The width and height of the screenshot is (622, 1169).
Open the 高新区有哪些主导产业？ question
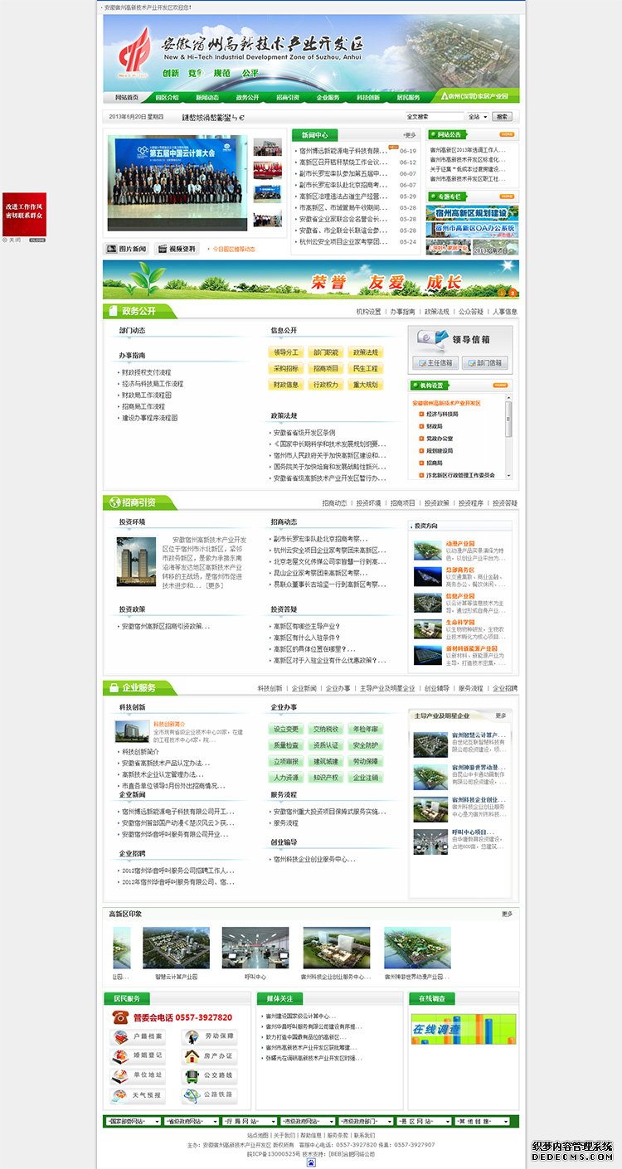coord(307,626)
